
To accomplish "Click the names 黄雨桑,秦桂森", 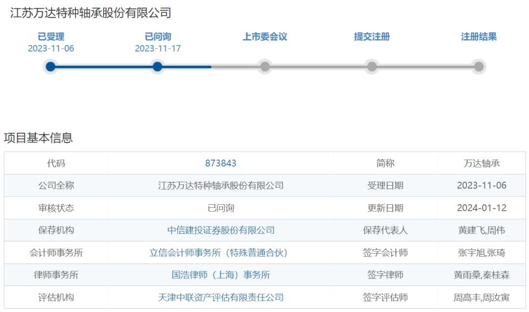I will click(481, 275).
